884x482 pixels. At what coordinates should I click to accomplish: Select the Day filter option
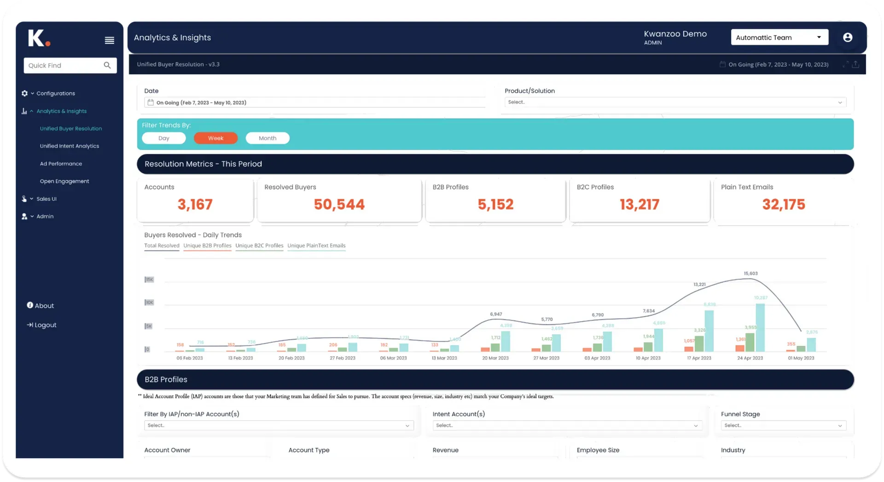(164, 138)
